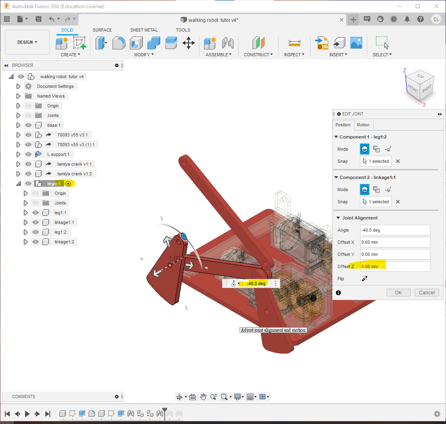
Task: Click the Offset Z input field
Action: click(x=395, y=266)
